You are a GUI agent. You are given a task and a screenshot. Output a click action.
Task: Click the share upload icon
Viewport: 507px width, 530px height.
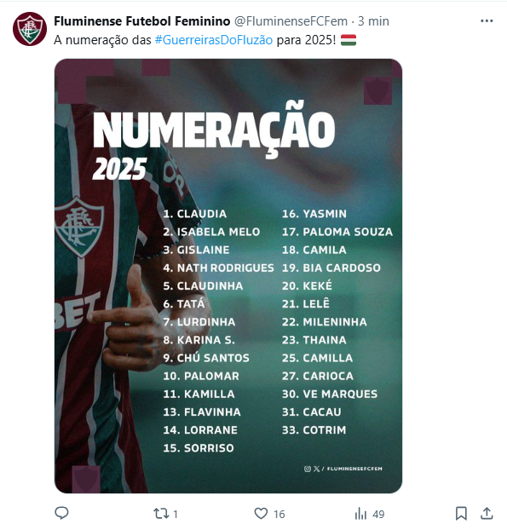point(487,513)
